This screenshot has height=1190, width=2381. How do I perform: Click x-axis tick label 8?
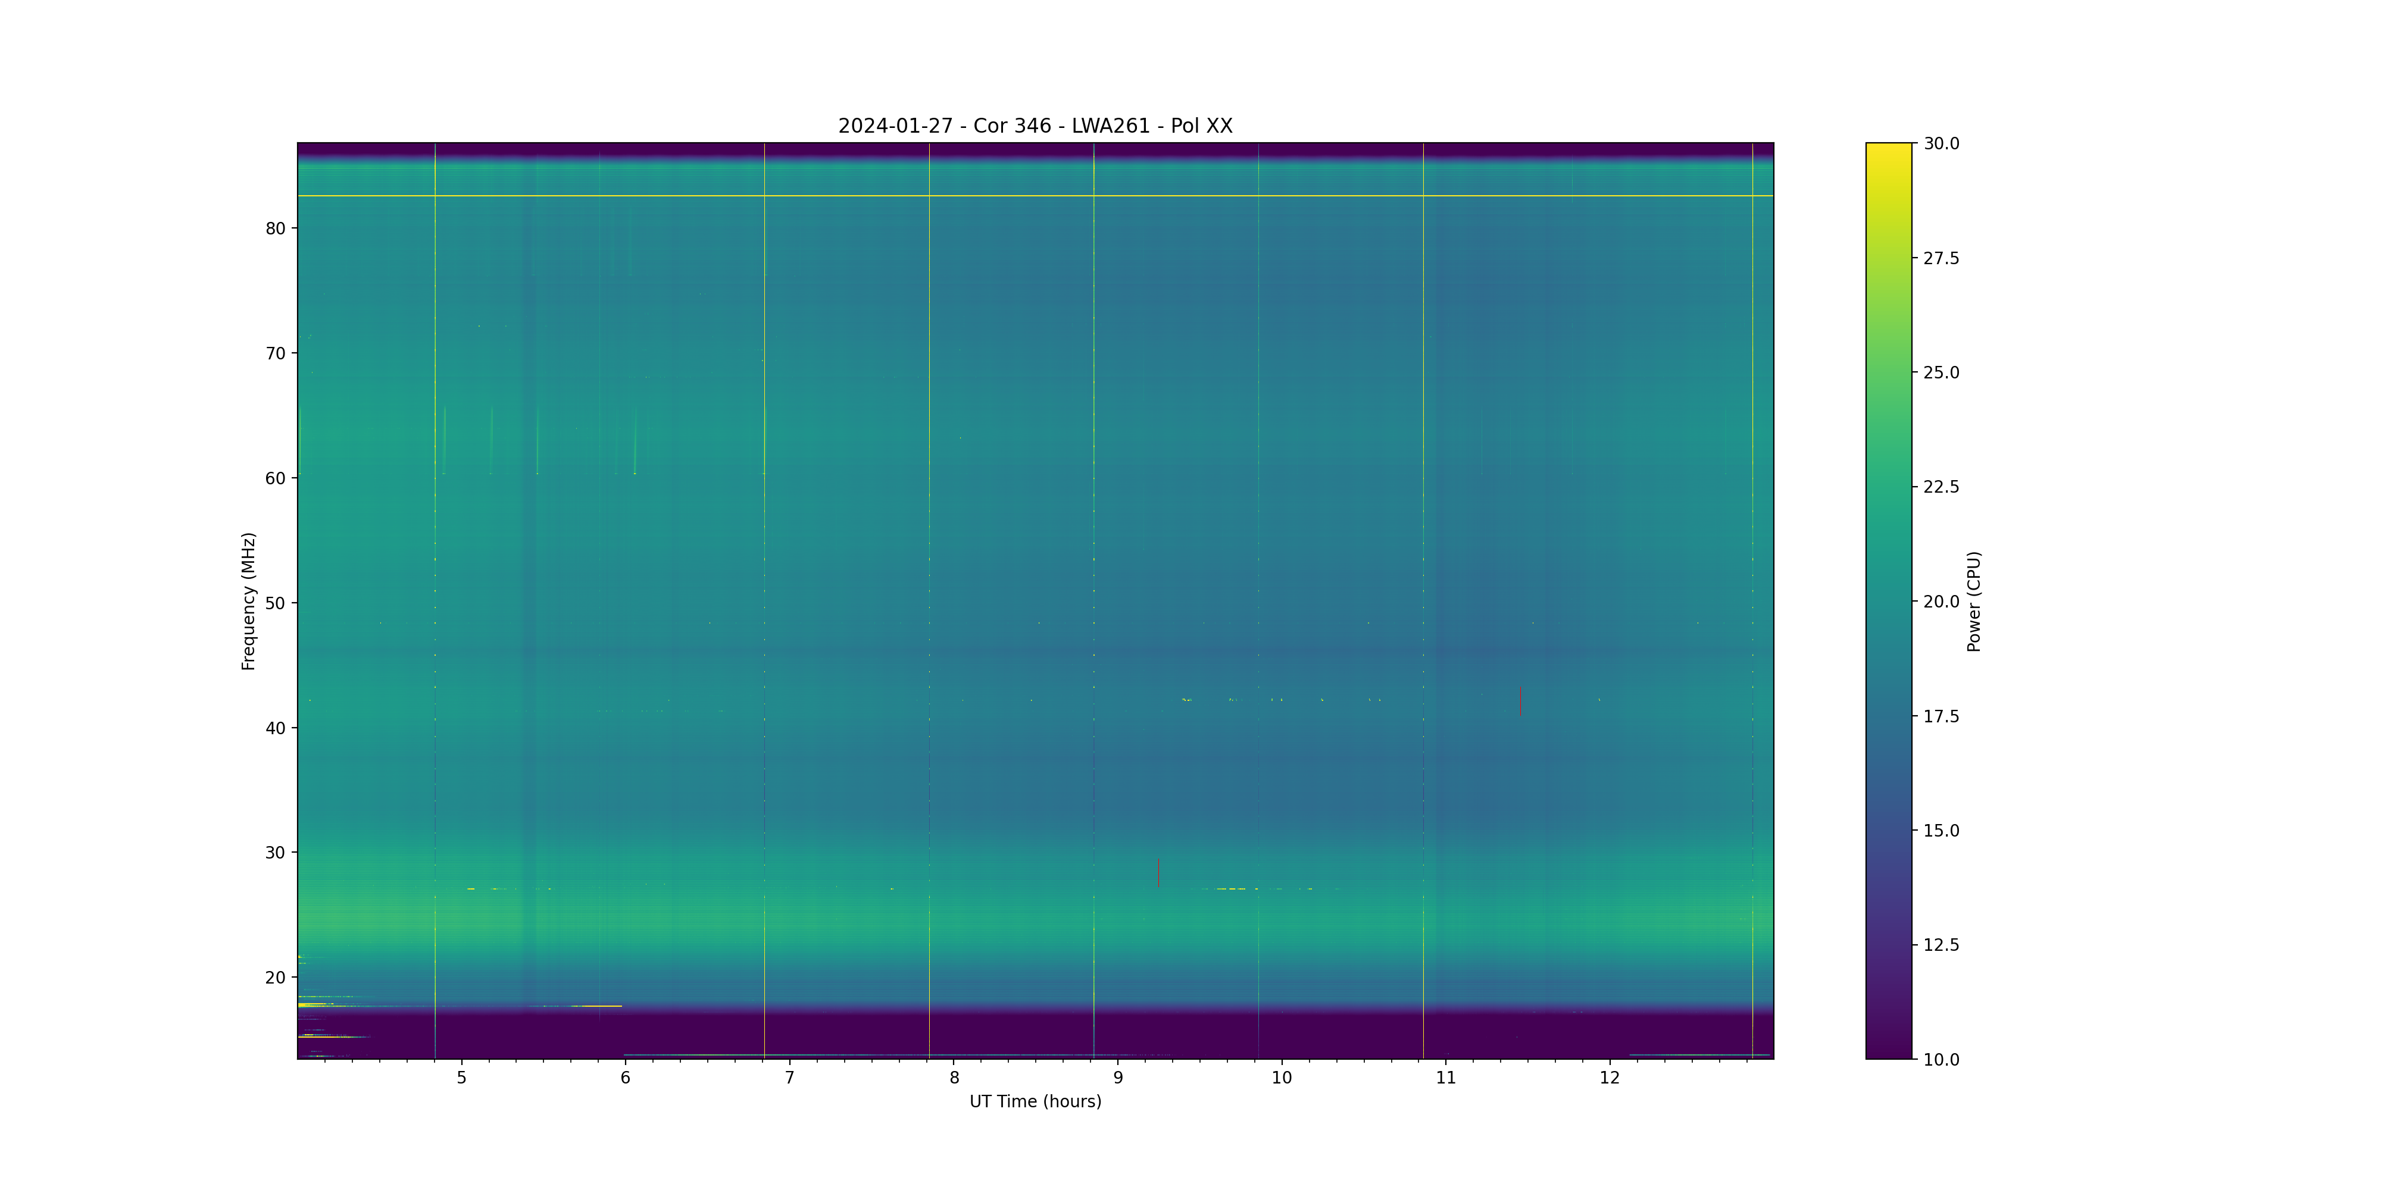point(954,1078)
